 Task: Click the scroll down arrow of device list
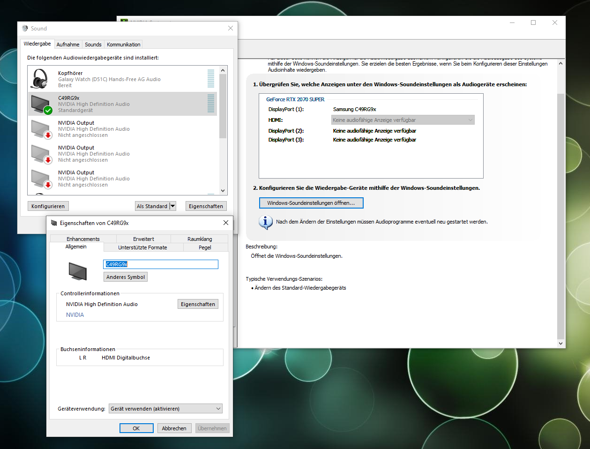[223, 191]
